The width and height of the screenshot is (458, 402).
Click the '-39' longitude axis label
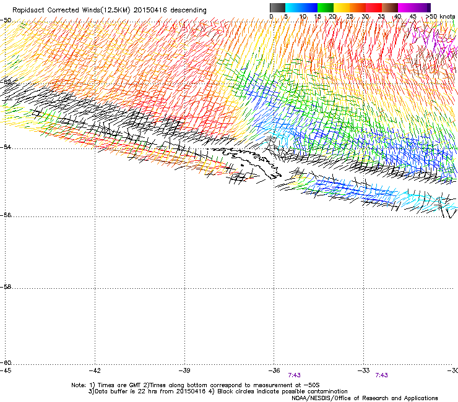(184, 370)
